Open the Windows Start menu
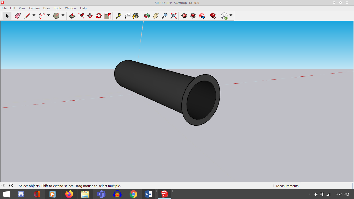 coord(6,194)
